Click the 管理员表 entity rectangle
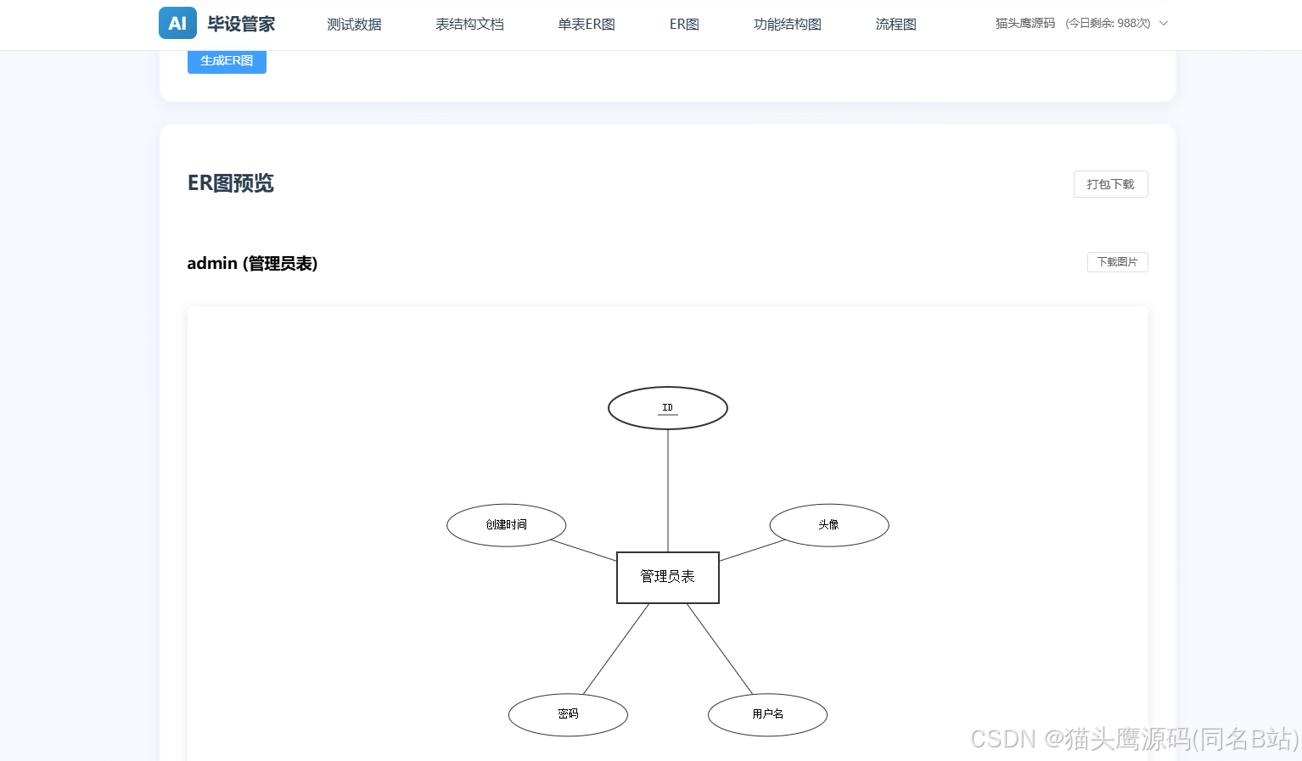The width and height of the screenshot is (1302, 761). [x=667, y=577]
